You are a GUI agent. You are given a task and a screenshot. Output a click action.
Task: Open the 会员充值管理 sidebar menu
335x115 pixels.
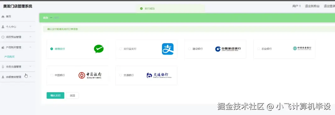(x=18, y=66)
